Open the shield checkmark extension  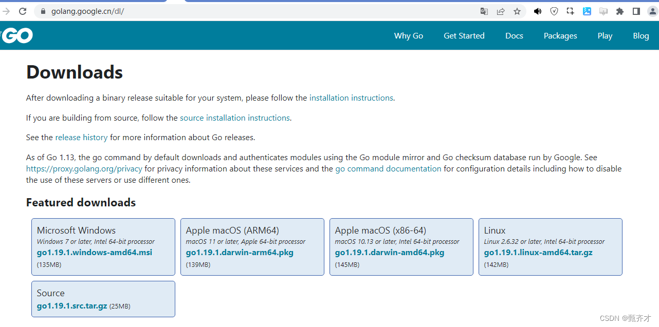coord(554,11)
